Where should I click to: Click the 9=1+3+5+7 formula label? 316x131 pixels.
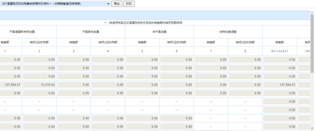click(279, 51)
